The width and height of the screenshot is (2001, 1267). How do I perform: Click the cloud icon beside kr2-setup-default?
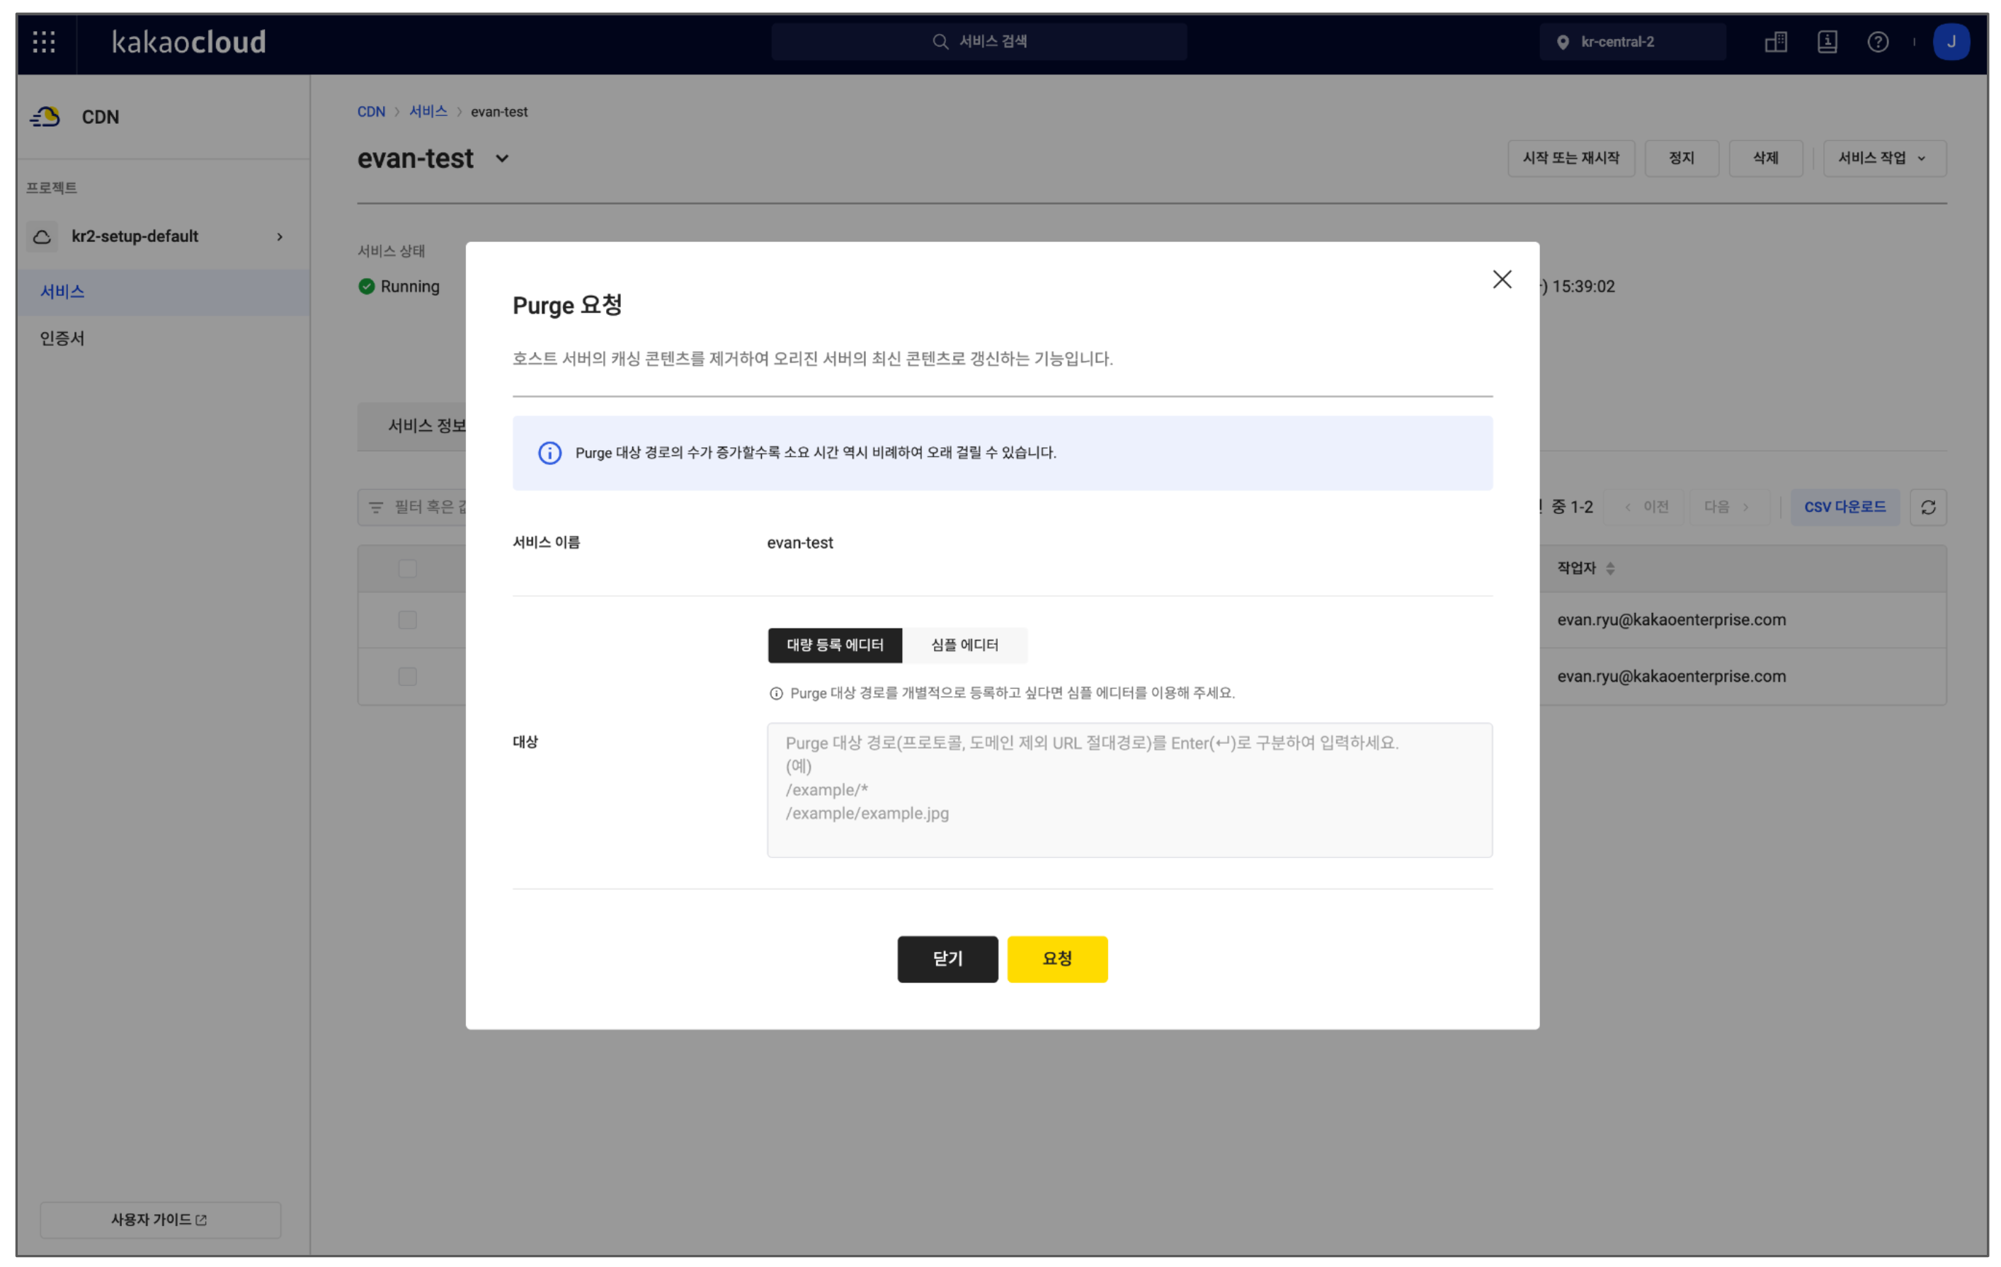pyautogui.click(x=42, y=237)
